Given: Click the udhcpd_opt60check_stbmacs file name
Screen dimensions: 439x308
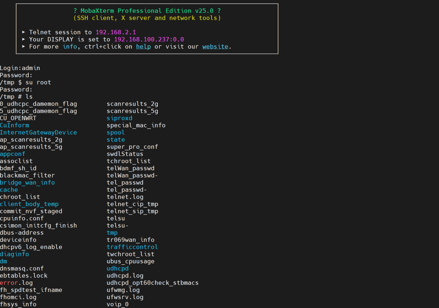Looking at the screenshot, I should click(x=153, y=283).
